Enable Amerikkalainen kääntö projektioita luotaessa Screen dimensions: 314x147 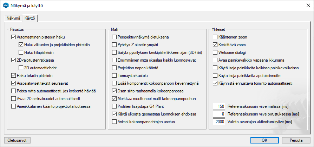click(x=14, y=106)
